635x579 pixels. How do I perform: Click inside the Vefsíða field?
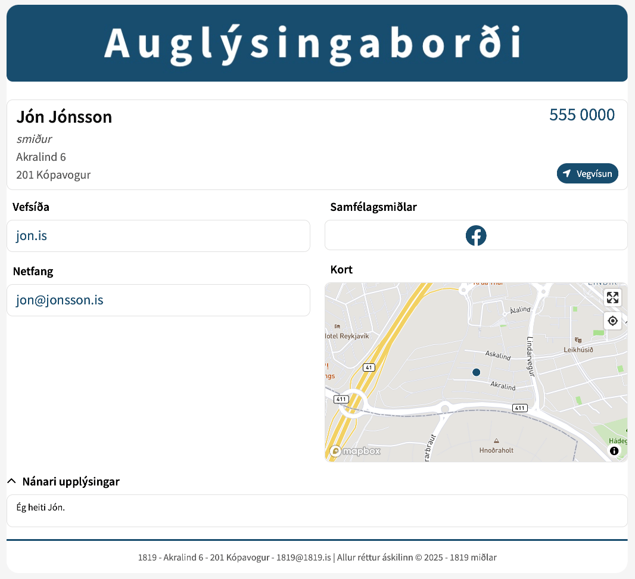158,235
